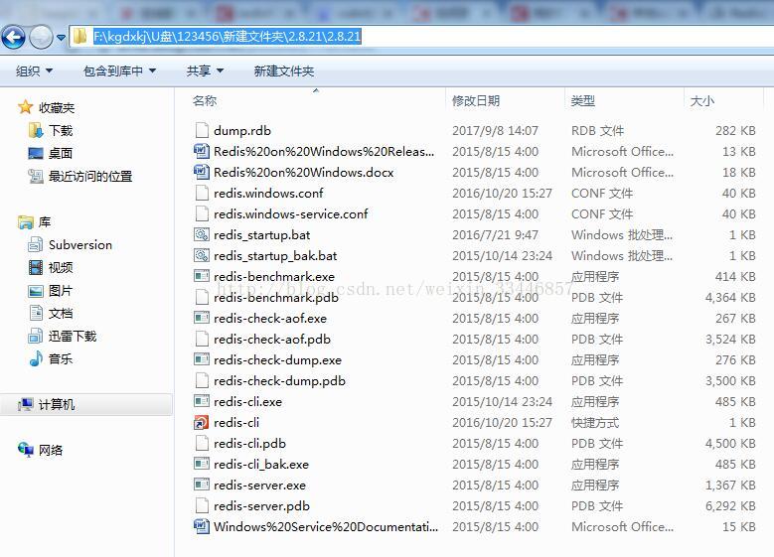Click the dump.rdb file icon

click(202, 131)
